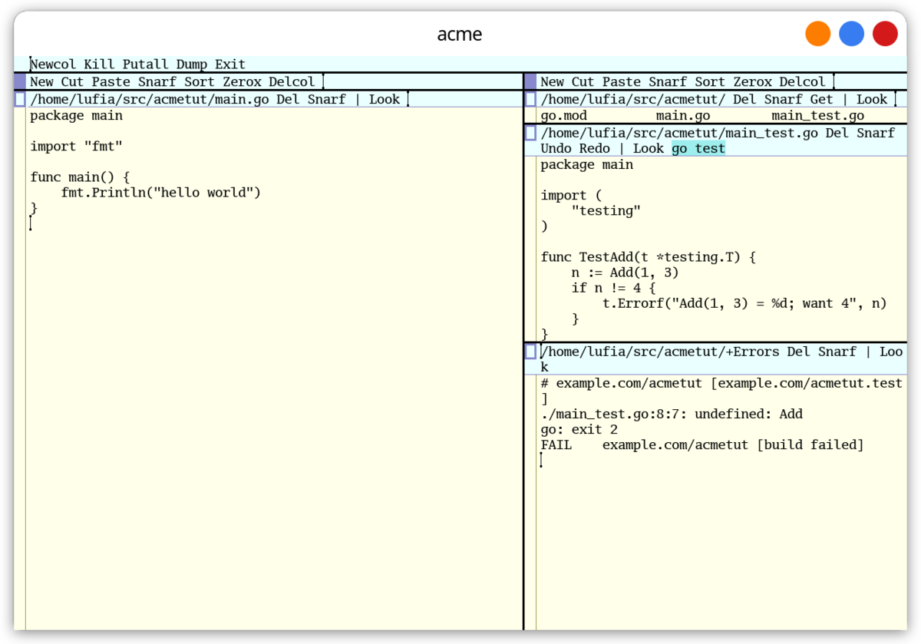This screenshot has width=921, height=644.
Task: Click Del in the main.go window tag
Action: [288, 99]
